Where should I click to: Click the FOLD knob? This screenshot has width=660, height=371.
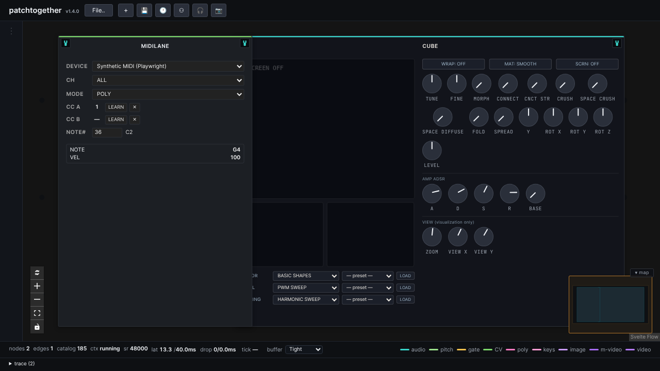pos(479,117)
